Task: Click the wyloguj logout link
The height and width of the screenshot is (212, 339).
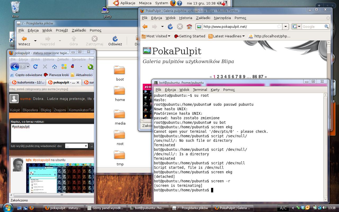Action: 62,89
